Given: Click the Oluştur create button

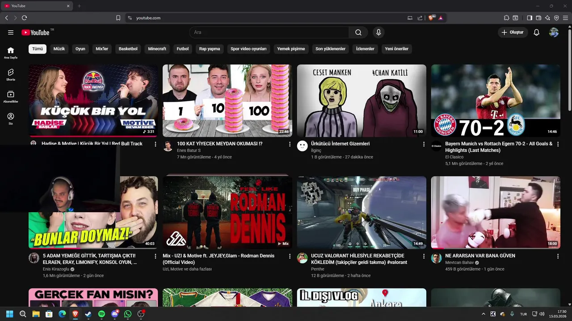Looking at the screenshot, I should pyautogui.click(x=513, y=33).
